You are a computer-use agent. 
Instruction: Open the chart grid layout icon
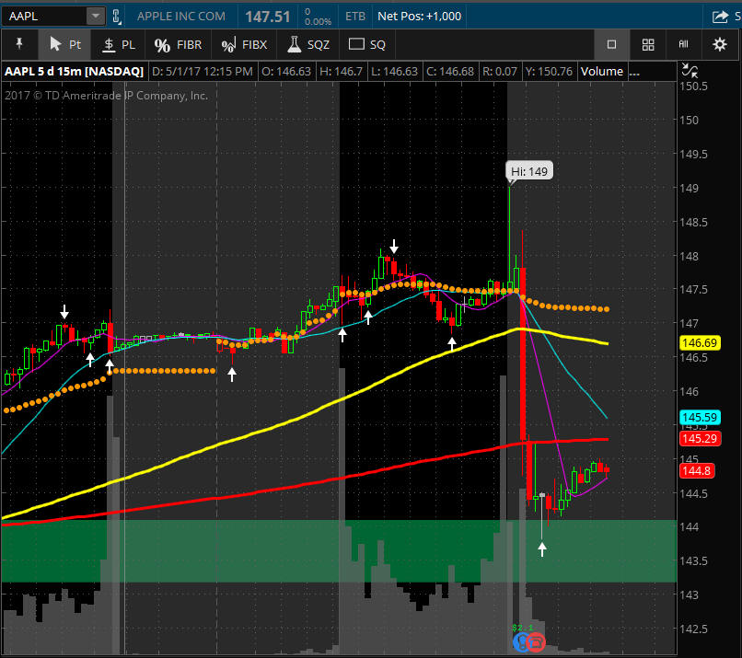(x=648, y=44)
